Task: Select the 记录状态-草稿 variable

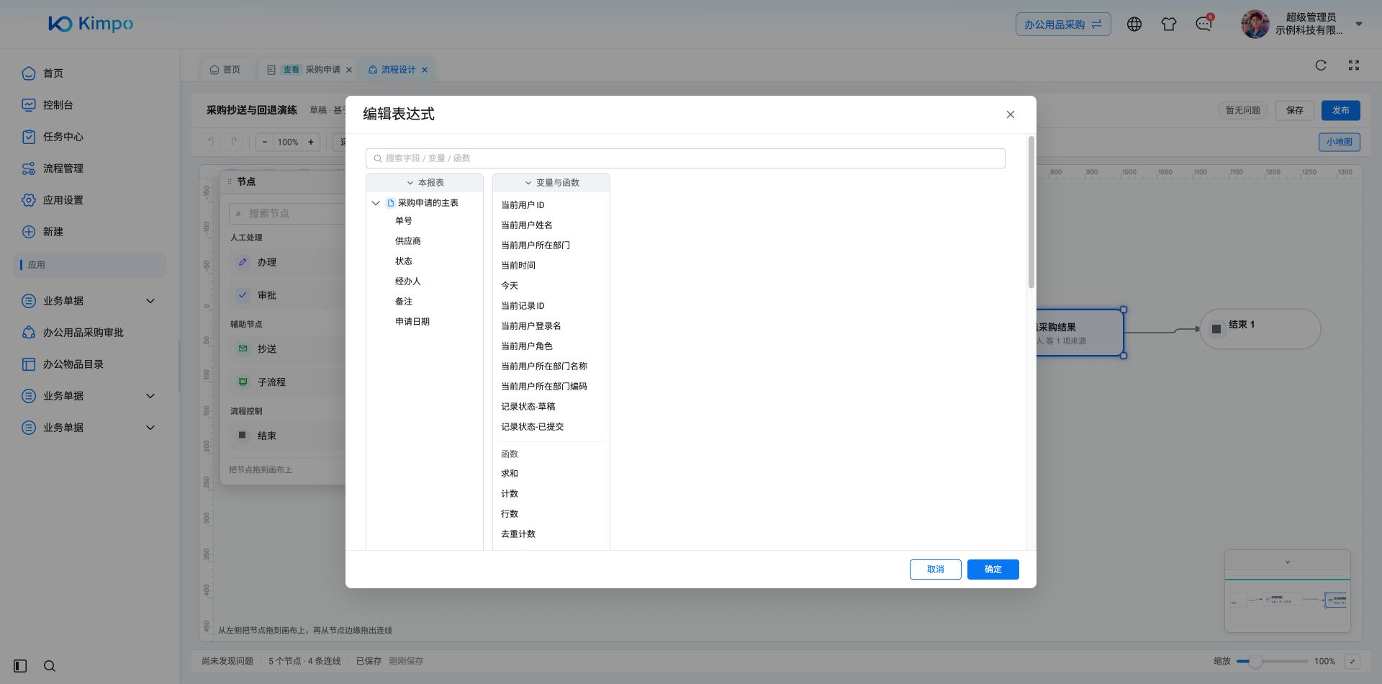Action: click(528, 407)
